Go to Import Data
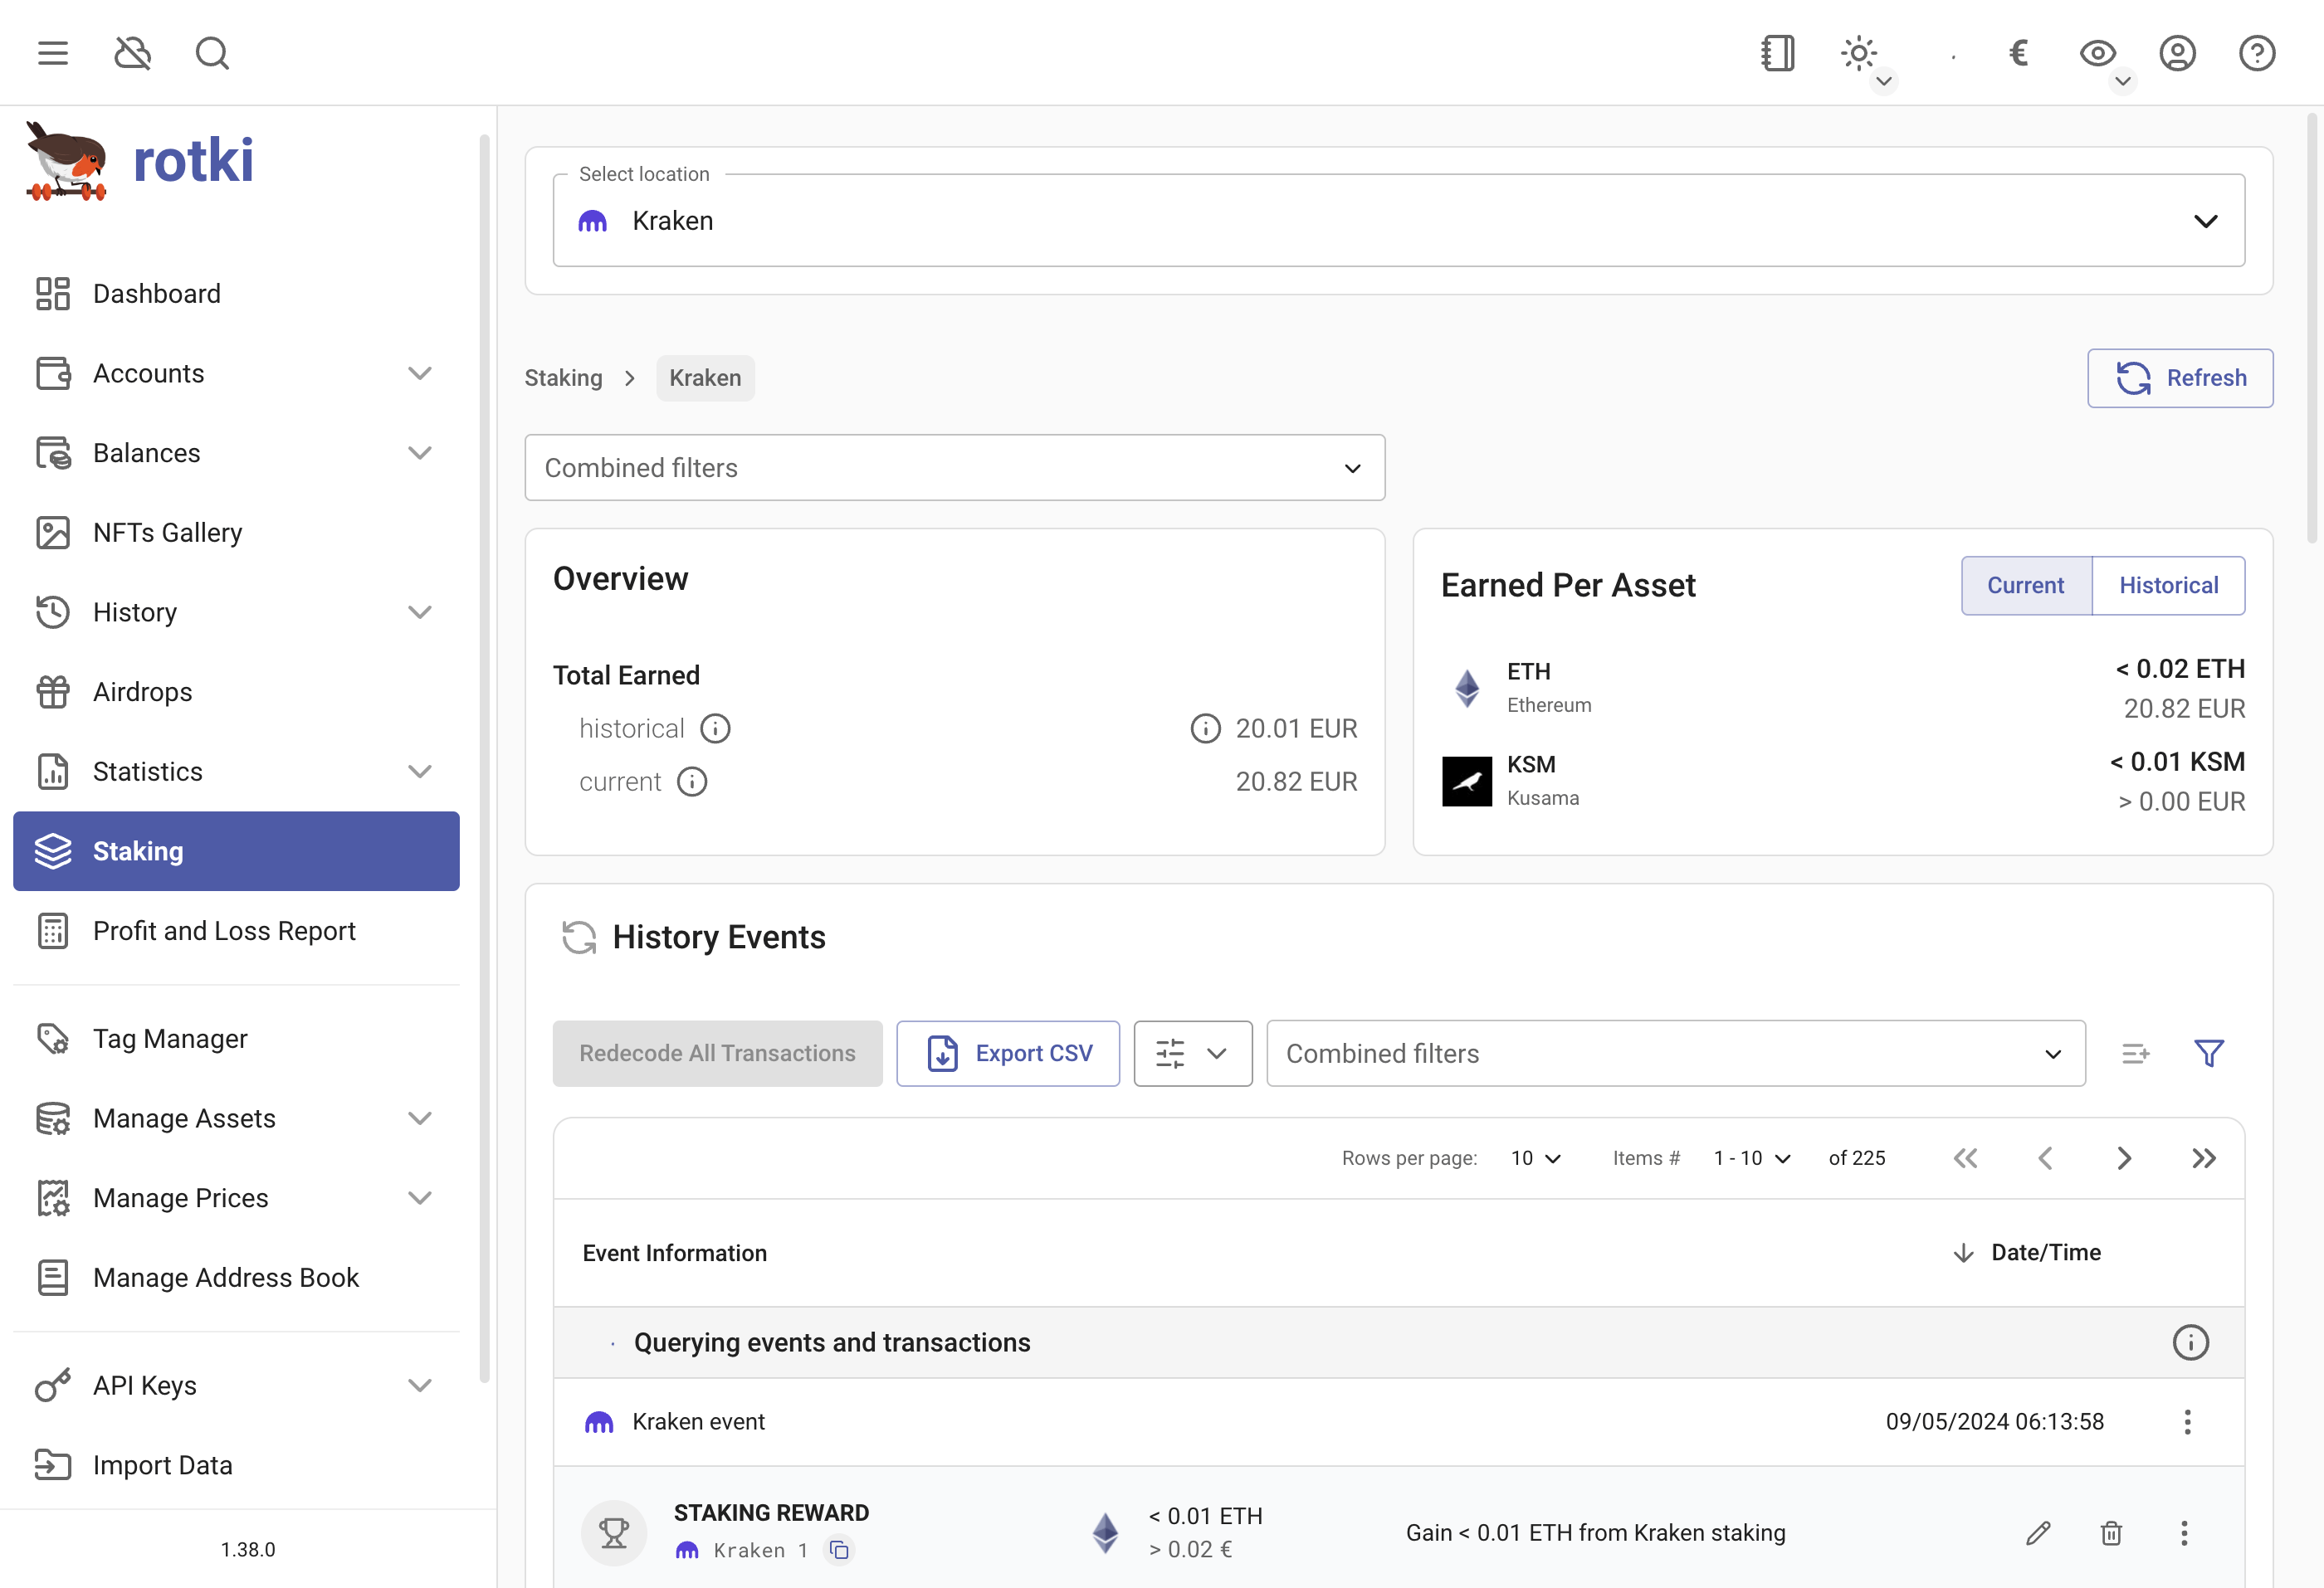Screen dimensions: 2324x1588 (236, 1465)
